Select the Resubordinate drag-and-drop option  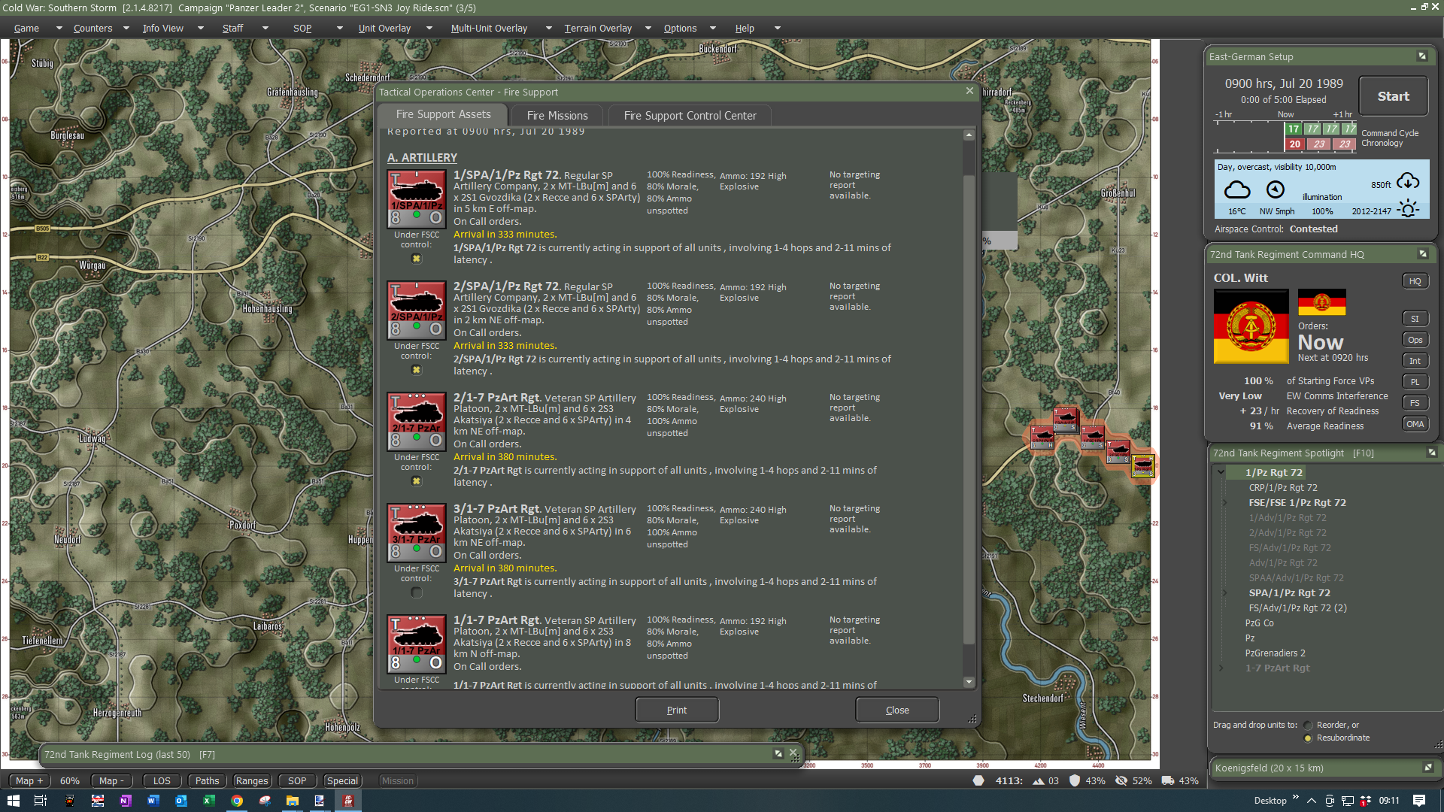(1309, 738)
